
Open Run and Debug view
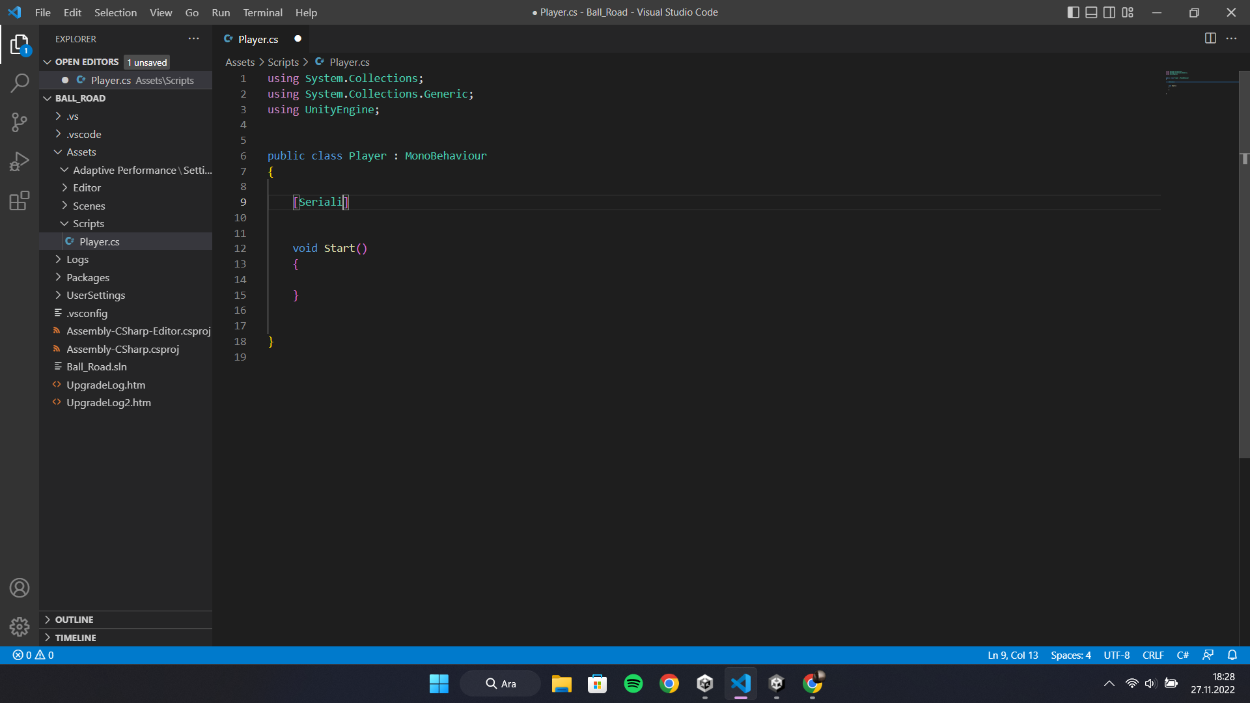20,161
